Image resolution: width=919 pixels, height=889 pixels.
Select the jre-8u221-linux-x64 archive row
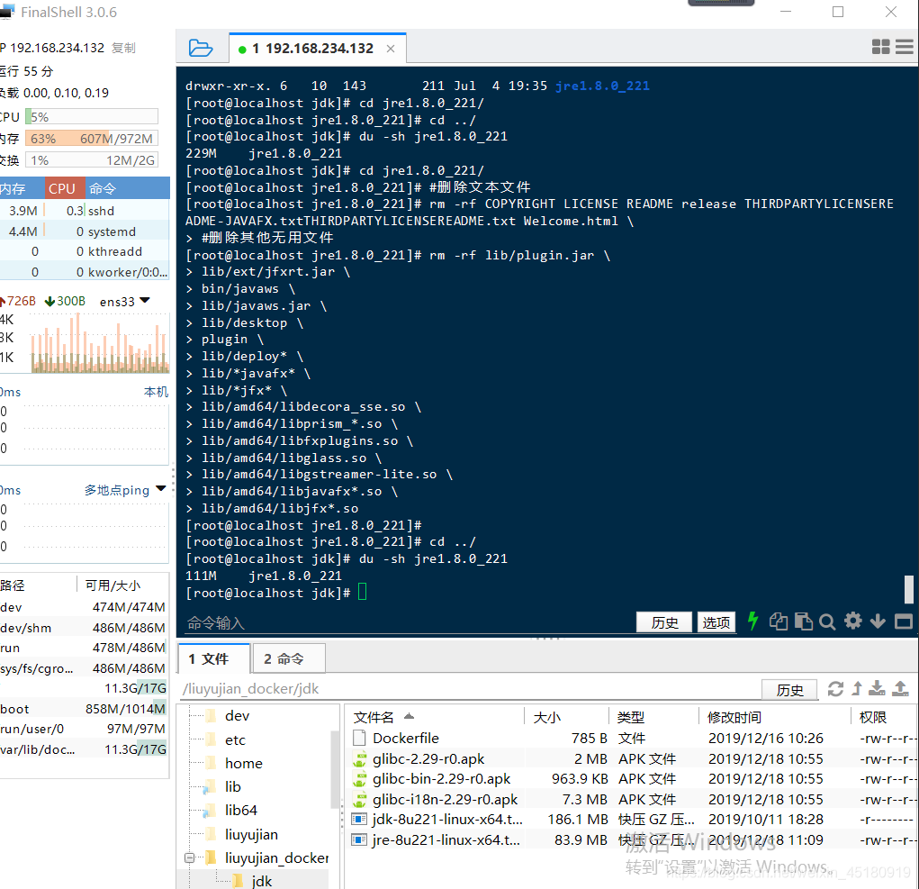pos(633,839)
